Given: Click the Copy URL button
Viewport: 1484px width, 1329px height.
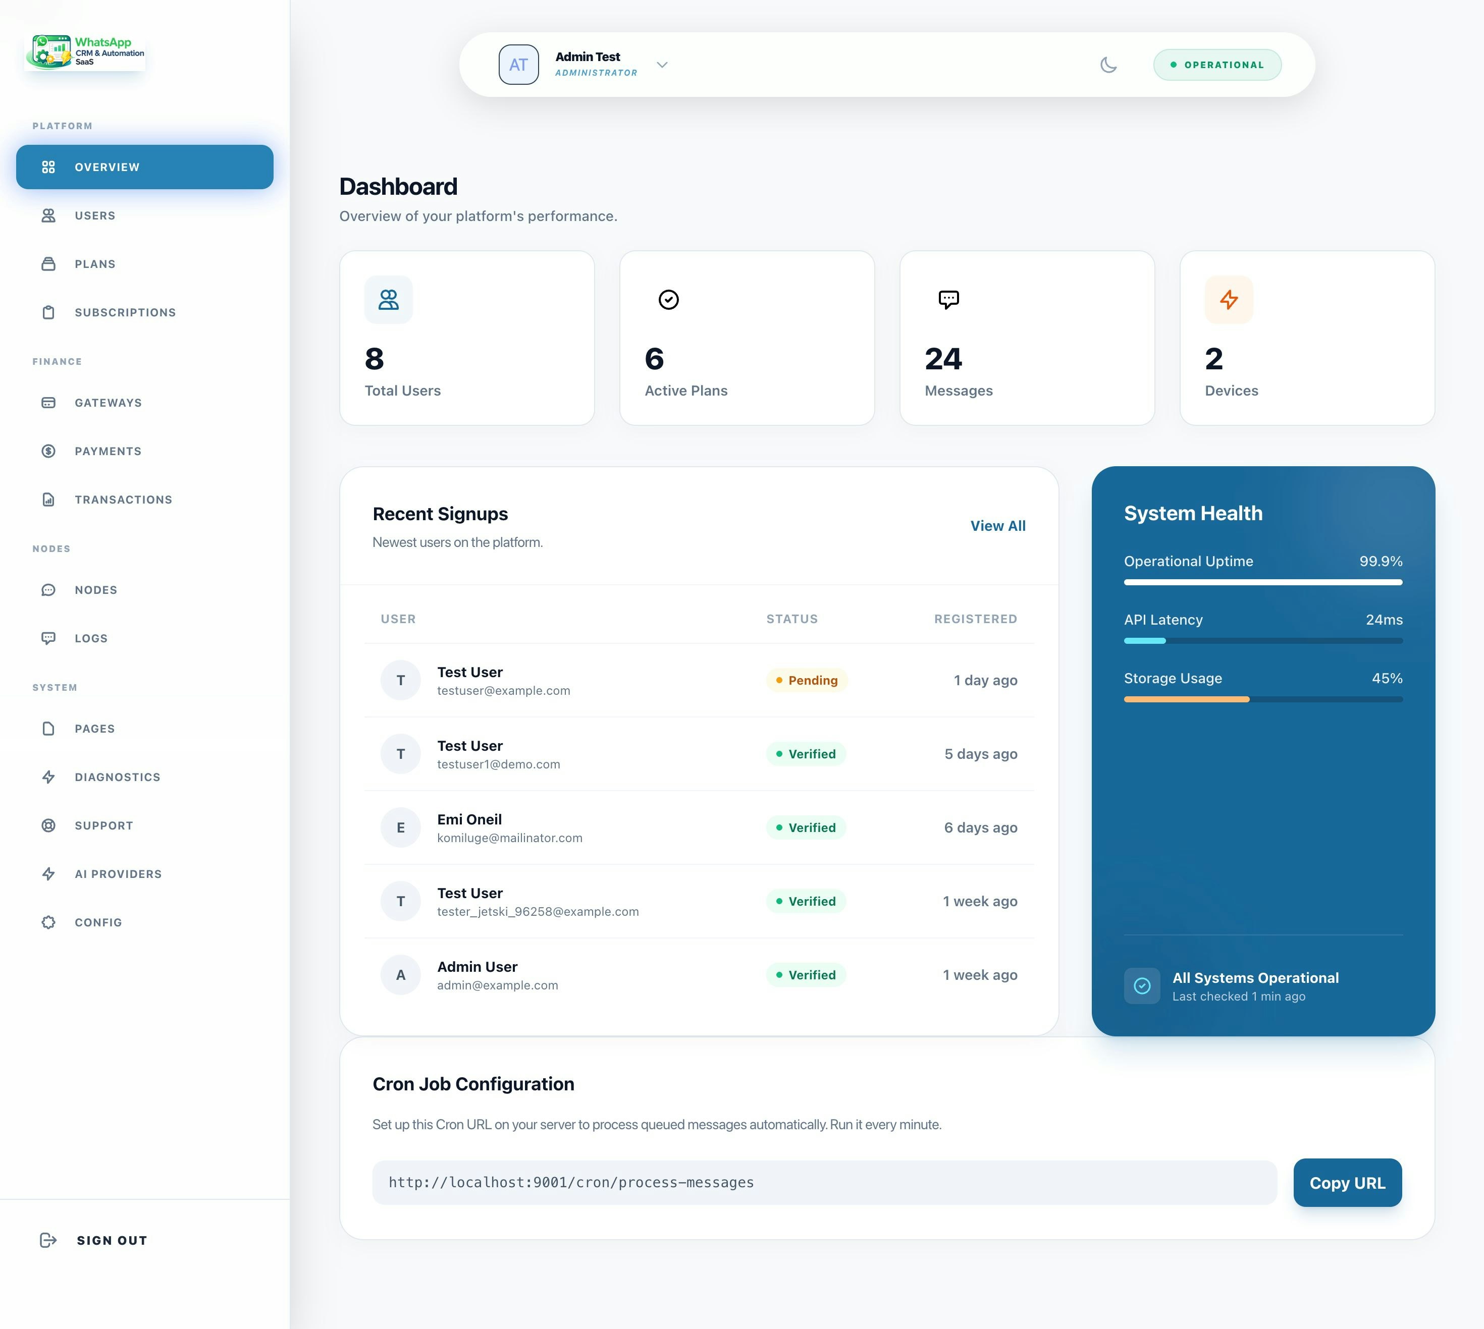Looking at the screenshot, I should [1347, 1182].
